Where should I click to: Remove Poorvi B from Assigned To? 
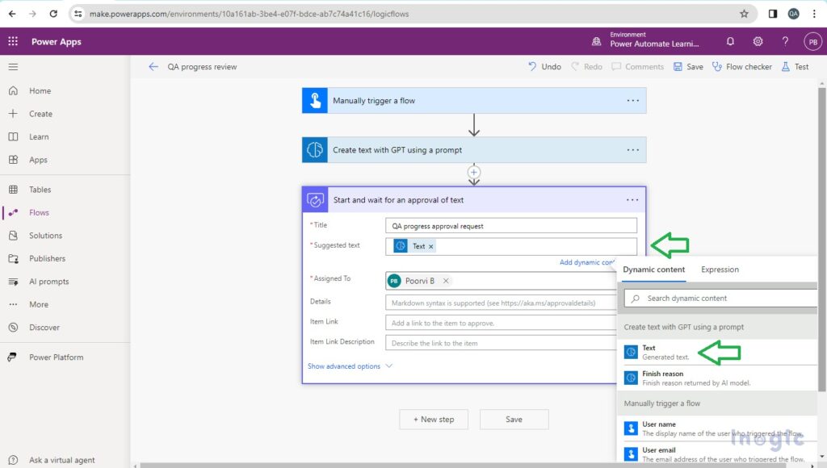click(446, 281)
